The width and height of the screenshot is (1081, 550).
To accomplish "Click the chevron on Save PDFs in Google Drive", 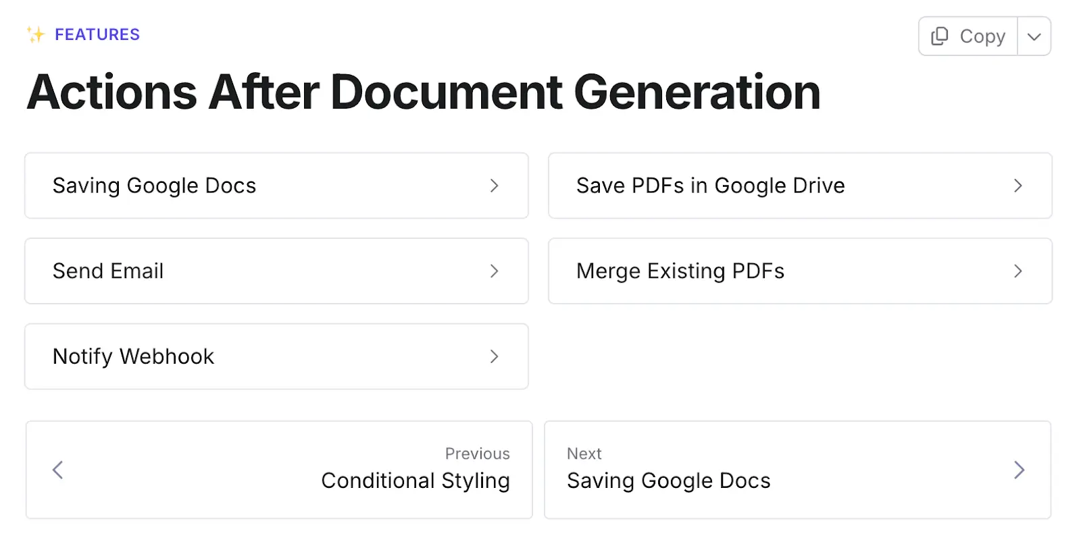I will 1018,186.
